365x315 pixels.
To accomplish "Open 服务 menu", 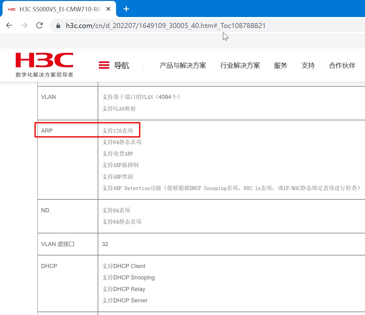I will point(281,66).
